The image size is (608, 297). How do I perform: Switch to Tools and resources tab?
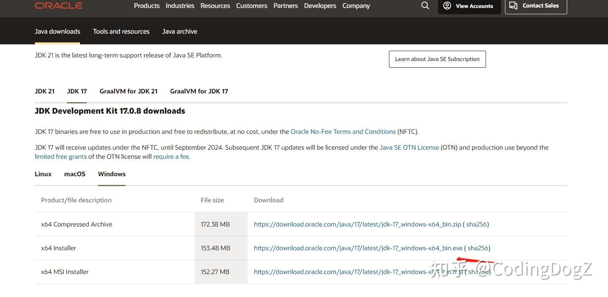[121, 32]
